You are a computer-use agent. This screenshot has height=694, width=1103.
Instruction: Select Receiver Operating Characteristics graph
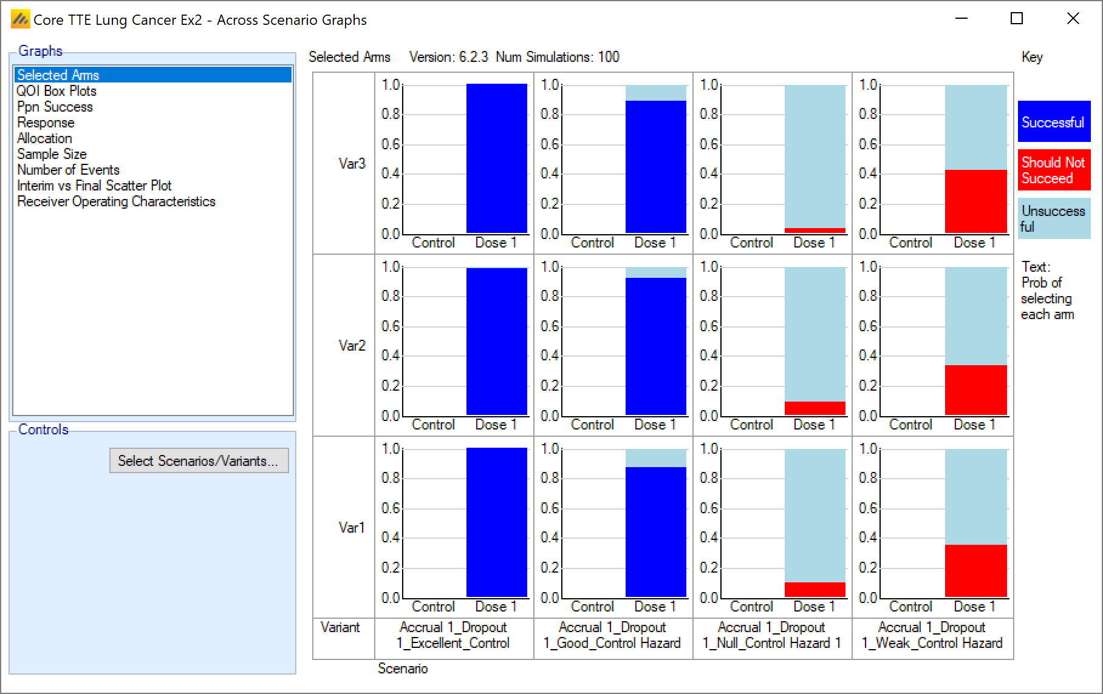(x=116, y=201)
